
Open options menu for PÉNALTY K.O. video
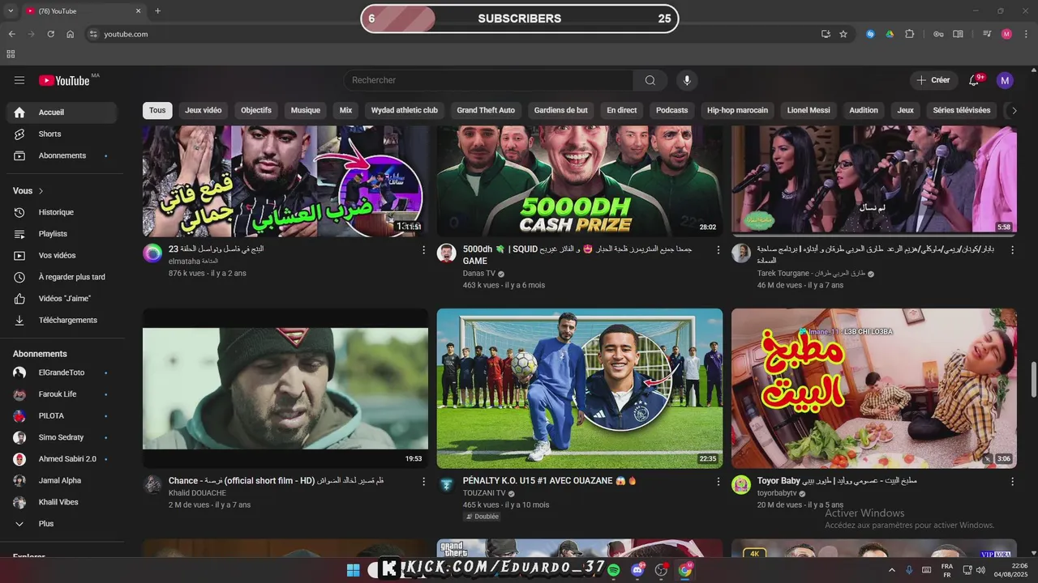[718, 482]
